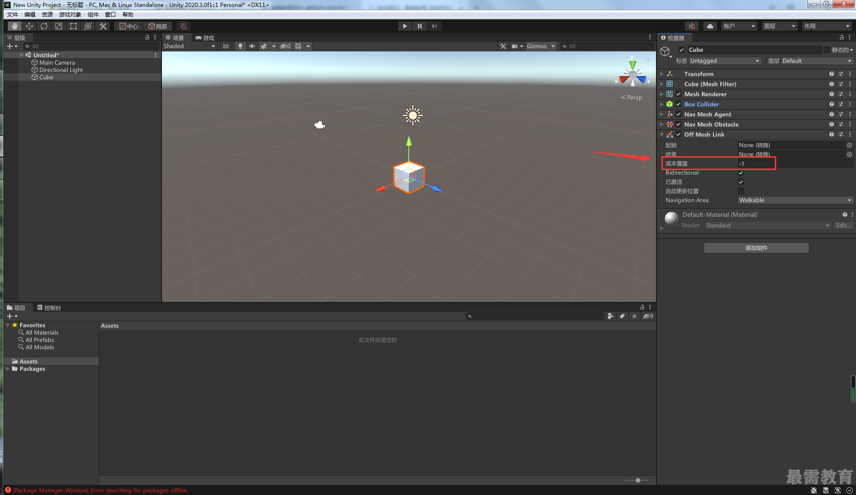This screenshot has width=856, height=495.
Task: Click the scene orientation gizmo
Action: point(633,74)
